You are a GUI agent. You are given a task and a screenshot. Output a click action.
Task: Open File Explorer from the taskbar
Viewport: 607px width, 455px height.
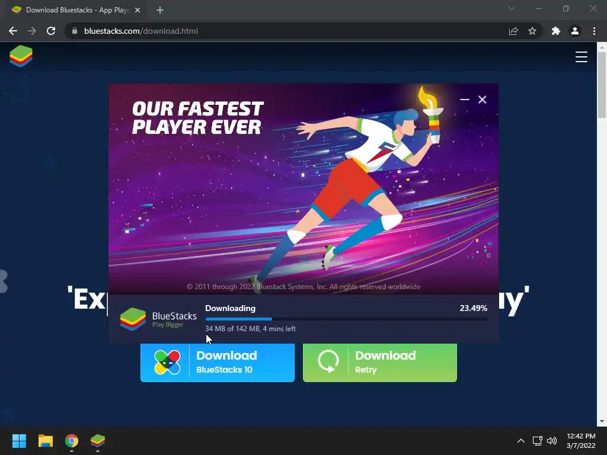coord(46,441)
